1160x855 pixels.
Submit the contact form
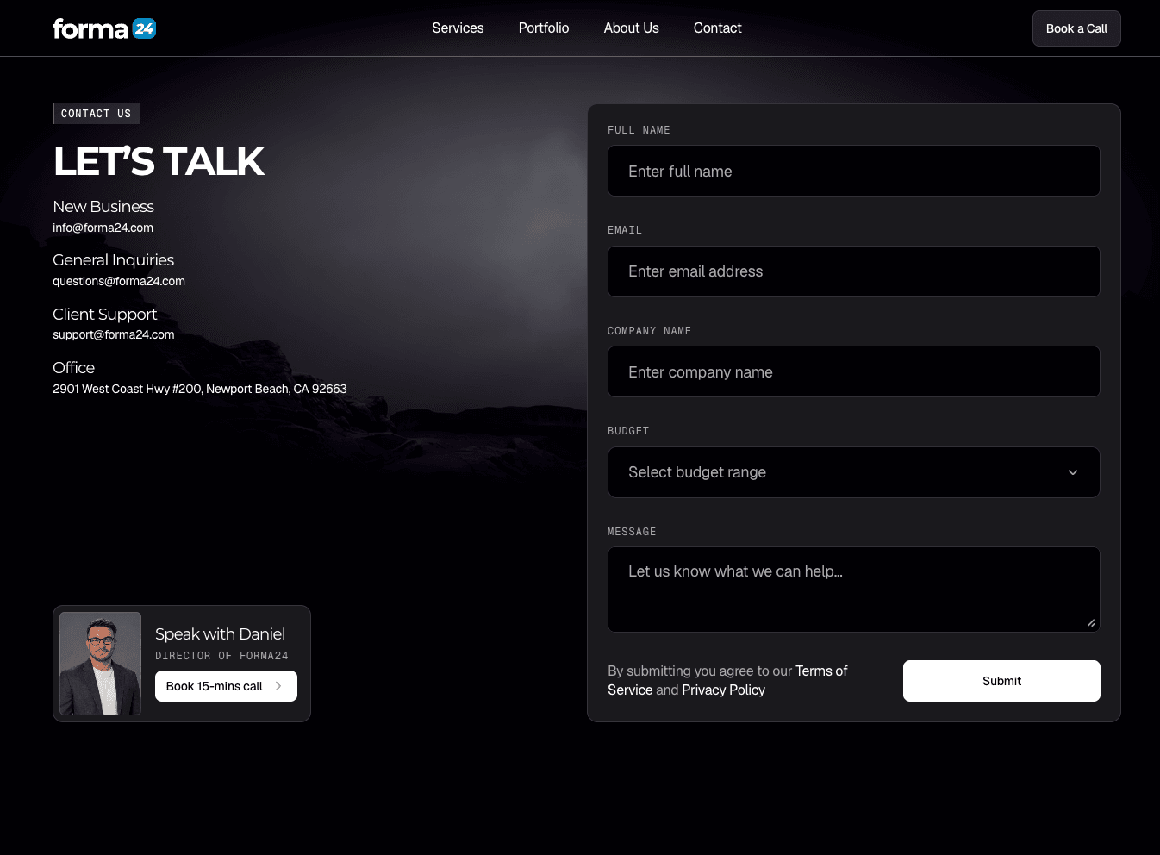1001,681
